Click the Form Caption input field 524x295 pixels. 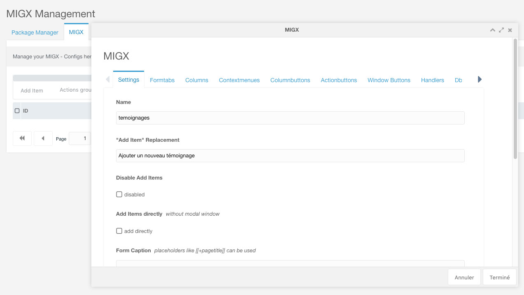point(290,263)
